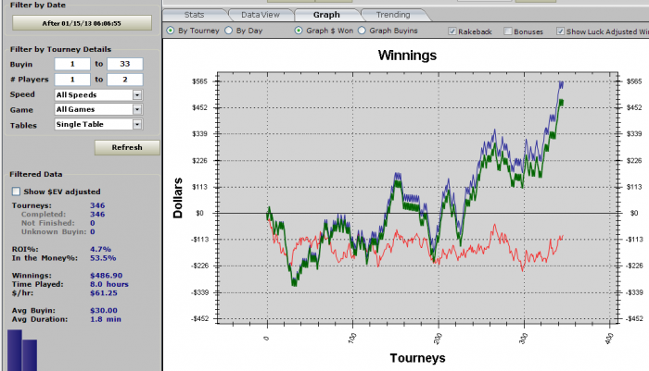Click the Buyin maximum field showing 33

click(125, 64)
